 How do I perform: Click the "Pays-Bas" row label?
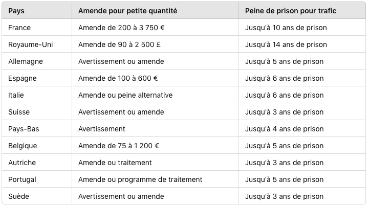pos(24,129)
